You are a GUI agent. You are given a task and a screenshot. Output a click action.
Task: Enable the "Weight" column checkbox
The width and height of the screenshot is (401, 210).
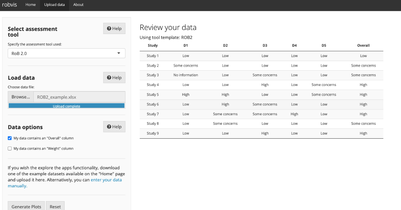pos(10,149)
